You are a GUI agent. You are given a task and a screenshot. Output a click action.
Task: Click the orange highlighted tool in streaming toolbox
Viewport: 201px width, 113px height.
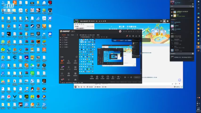coord(62,62)
